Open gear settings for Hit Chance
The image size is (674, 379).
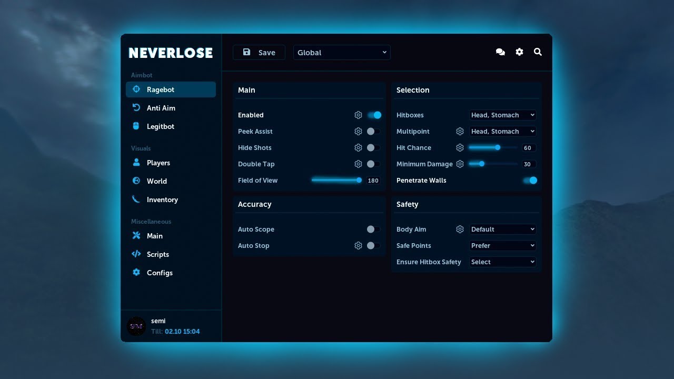pos(460,147)
